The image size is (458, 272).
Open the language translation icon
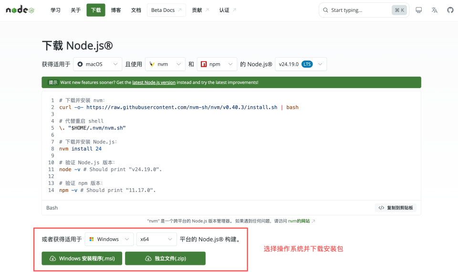434,10
